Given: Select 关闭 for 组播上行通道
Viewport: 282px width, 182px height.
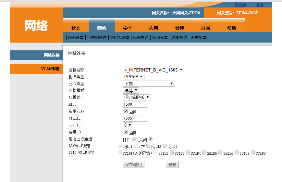Looking at the screenshot, I should point(151,139).
